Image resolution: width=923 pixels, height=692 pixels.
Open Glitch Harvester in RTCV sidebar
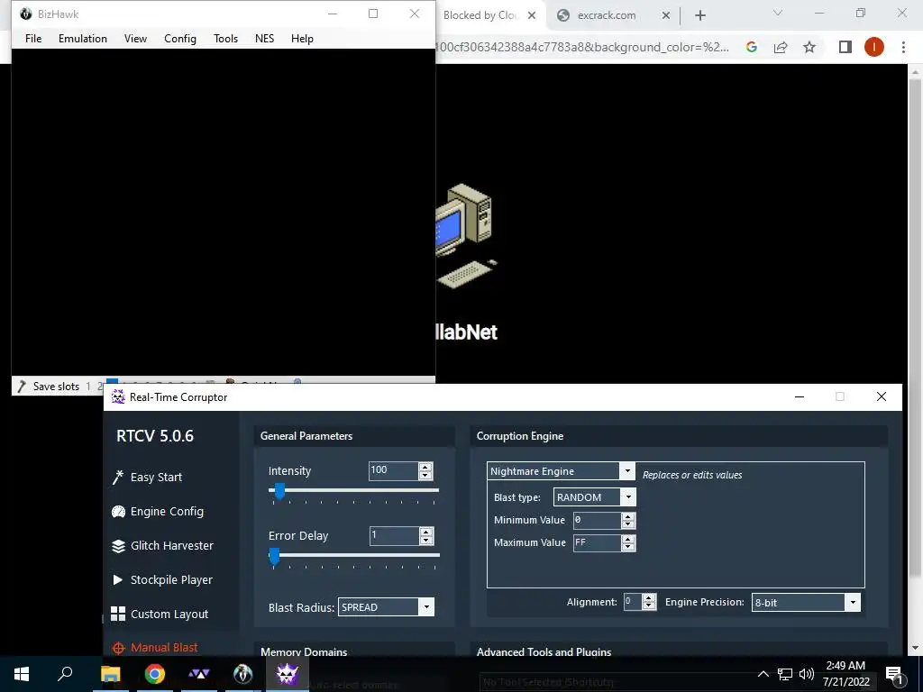172,545
